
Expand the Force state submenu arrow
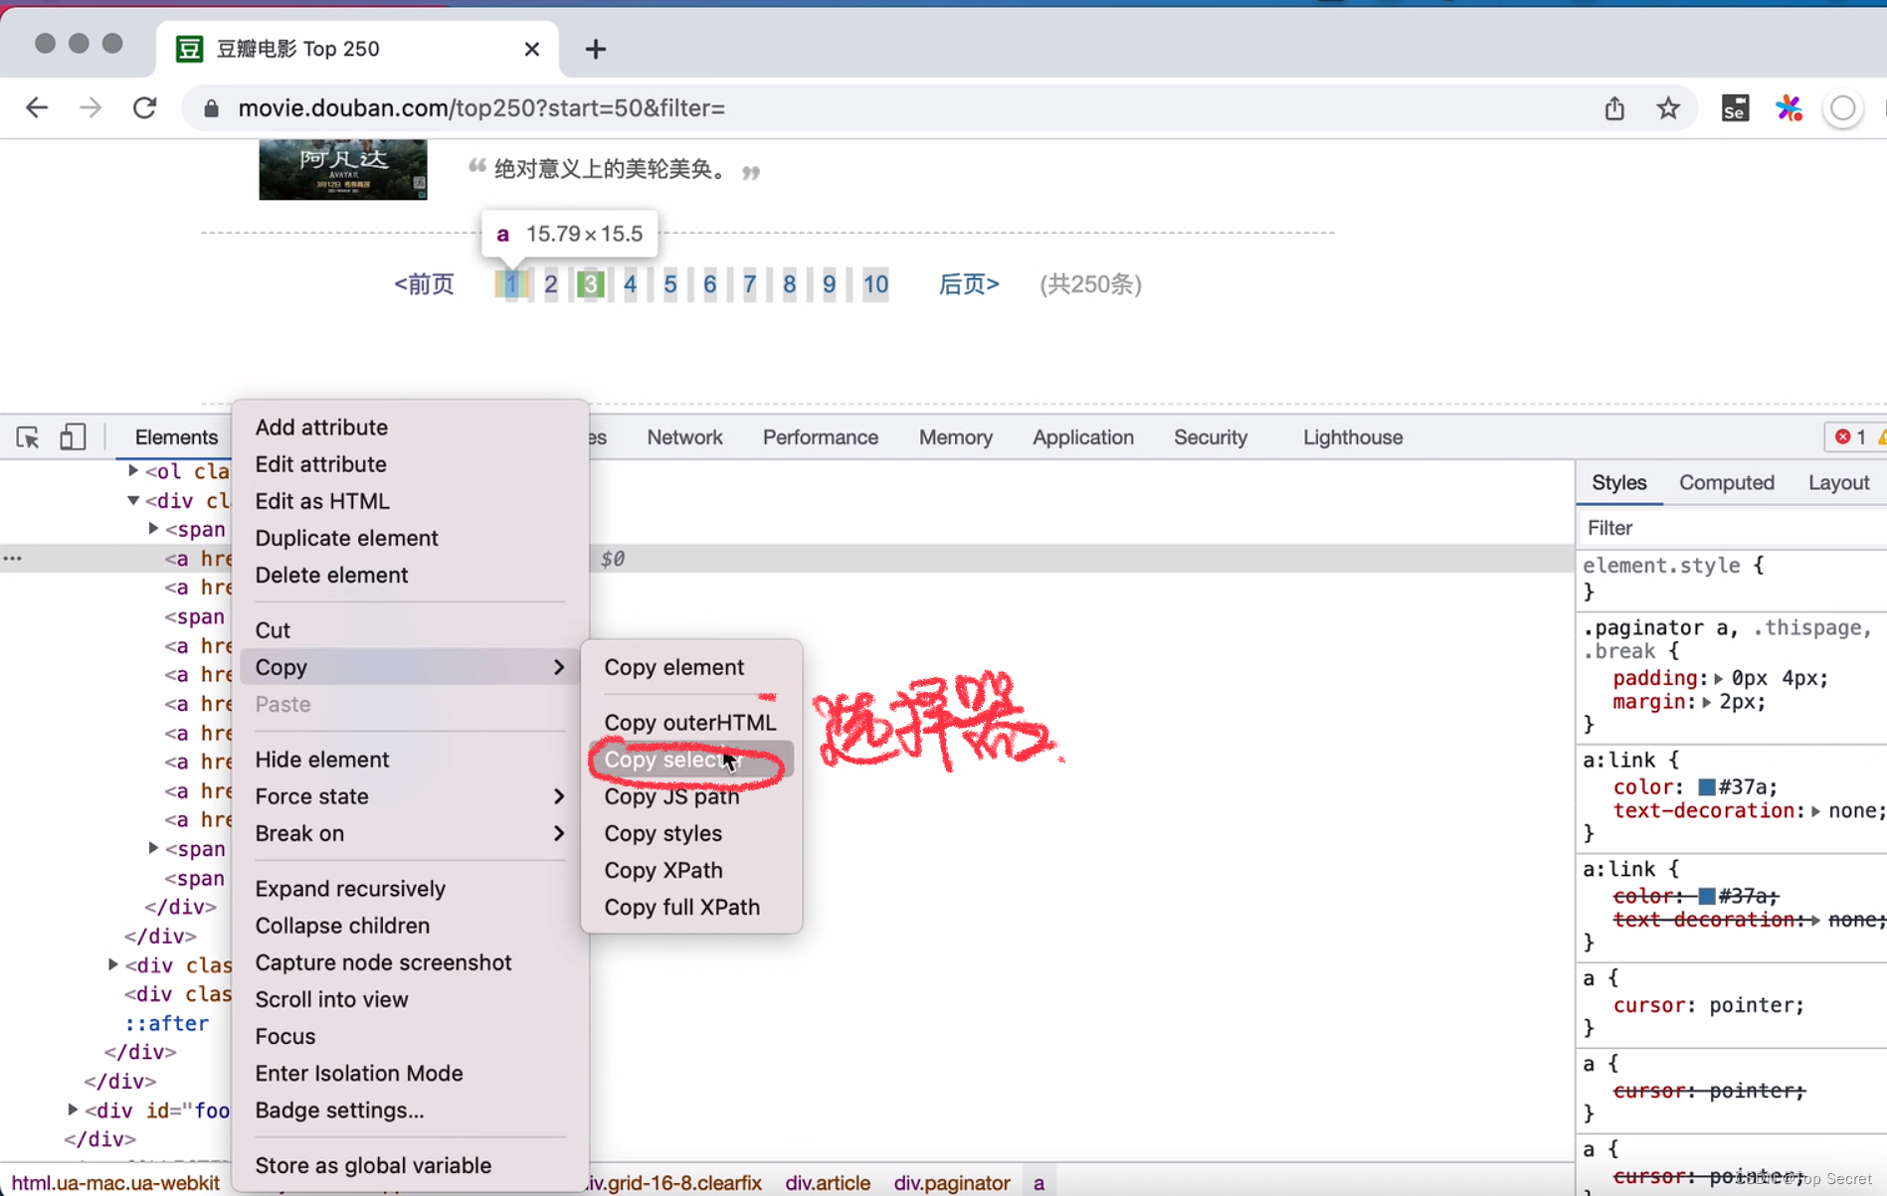559,796
